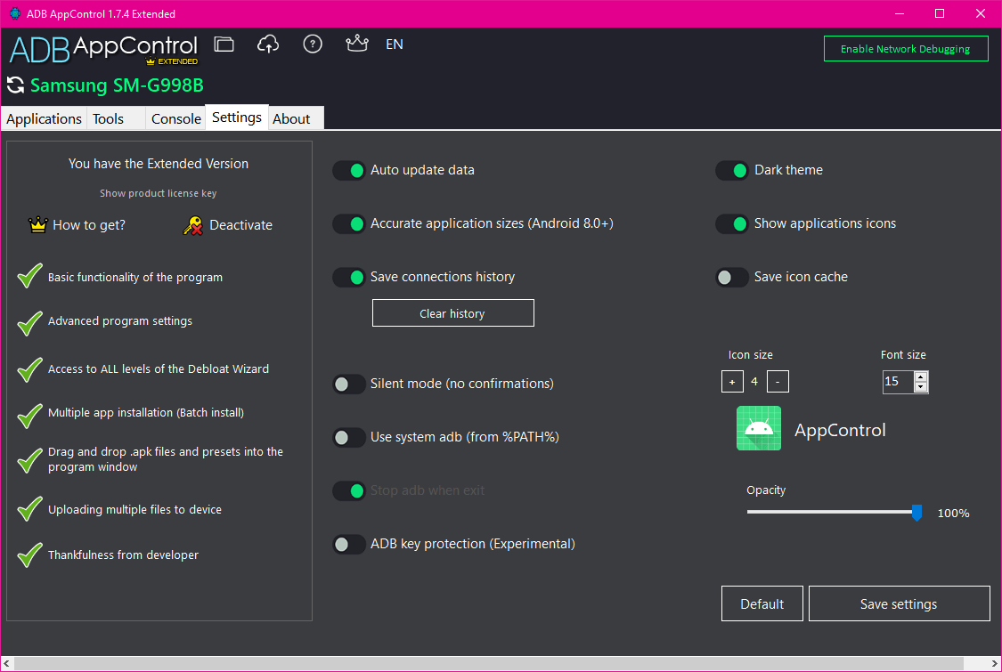Screen dimensions: 1002x672
Task: Click the crown next to How to get?
Action: pyautogui.click(x=37, y=224)
